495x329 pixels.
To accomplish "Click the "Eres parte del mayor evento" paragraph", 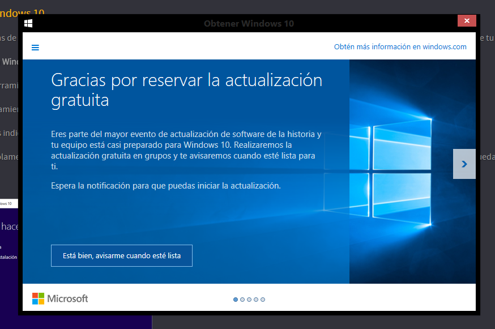I will 186,151.
